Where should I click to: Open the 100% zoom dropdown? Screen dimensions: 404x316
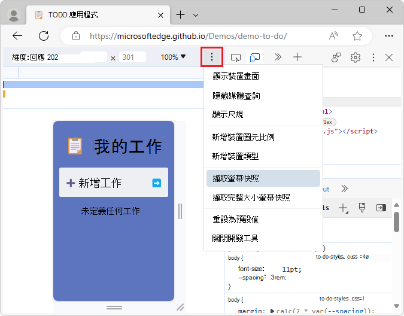[173, 57]
